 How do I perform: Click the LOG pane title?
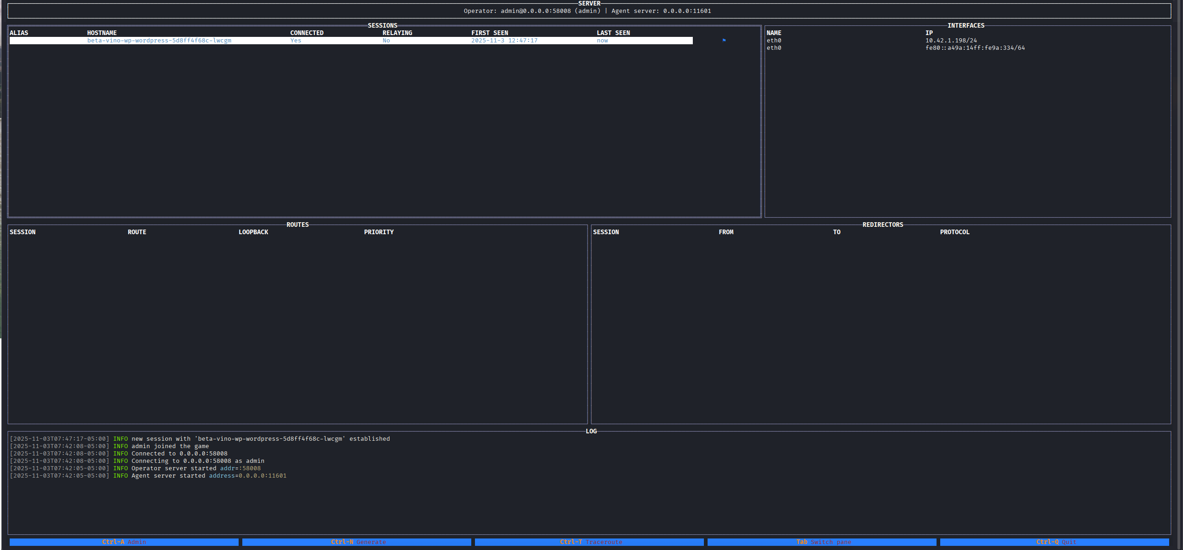click(x=591, y=431)
